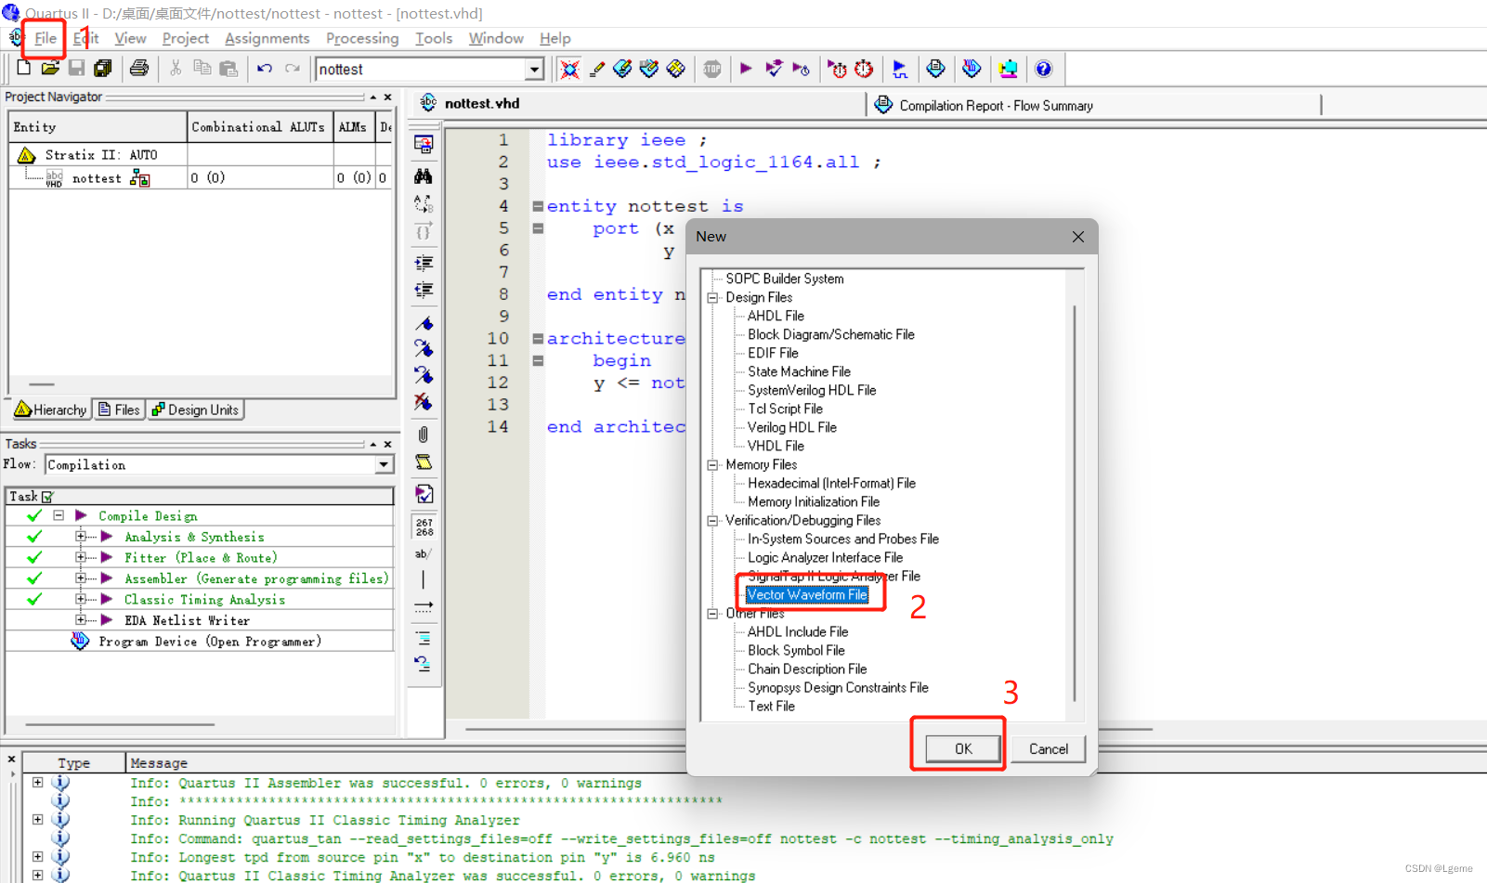Open the Compilation Report icon in toolbar
The width and height of the screenshot is (1487, 883).
(x=935, y=69)
